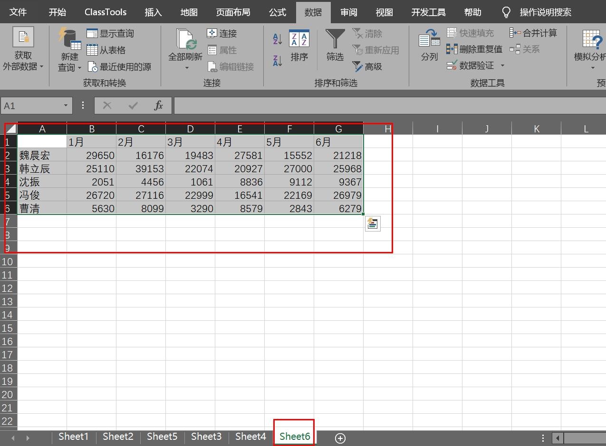Toggle the Filter (筛选) funnel

pos(335,46)
